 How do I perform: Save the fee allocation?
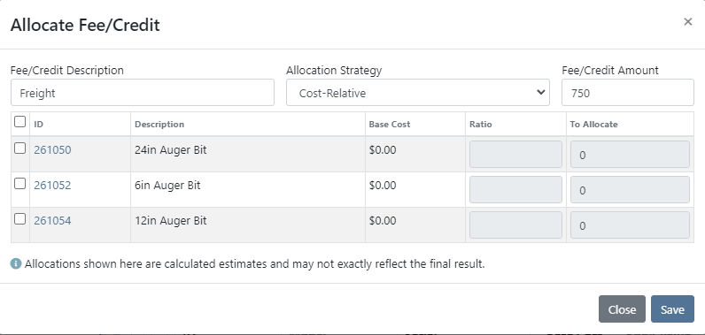click(x=672, y=309)
